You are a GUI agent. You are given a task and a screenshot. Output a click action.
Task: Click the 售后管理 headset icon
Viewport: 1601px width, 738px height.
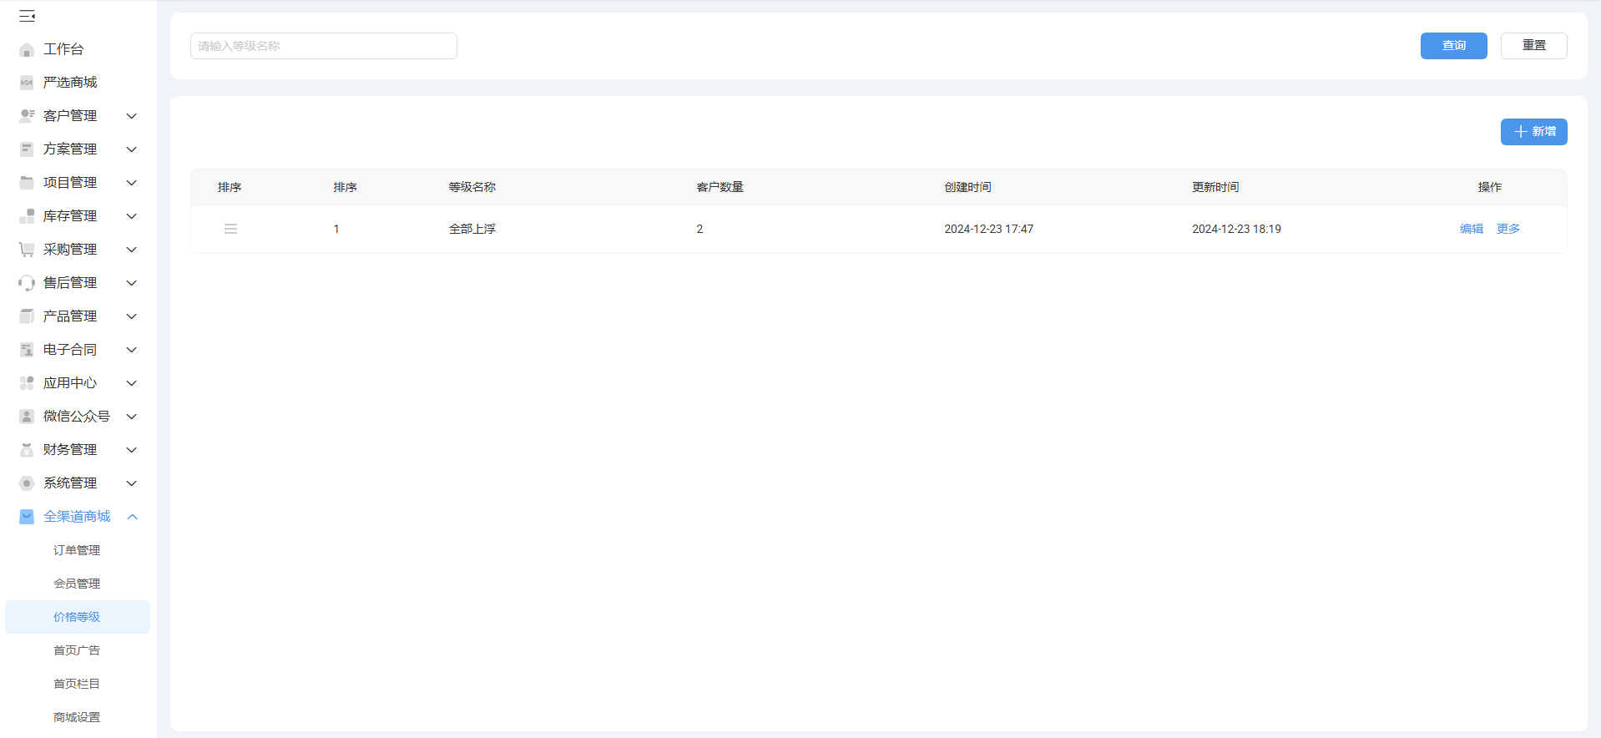click(27, 283)
